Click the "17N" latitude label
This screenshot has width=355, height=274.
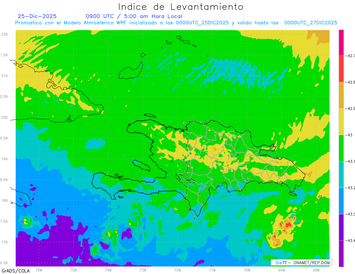(x=5, y=242)
